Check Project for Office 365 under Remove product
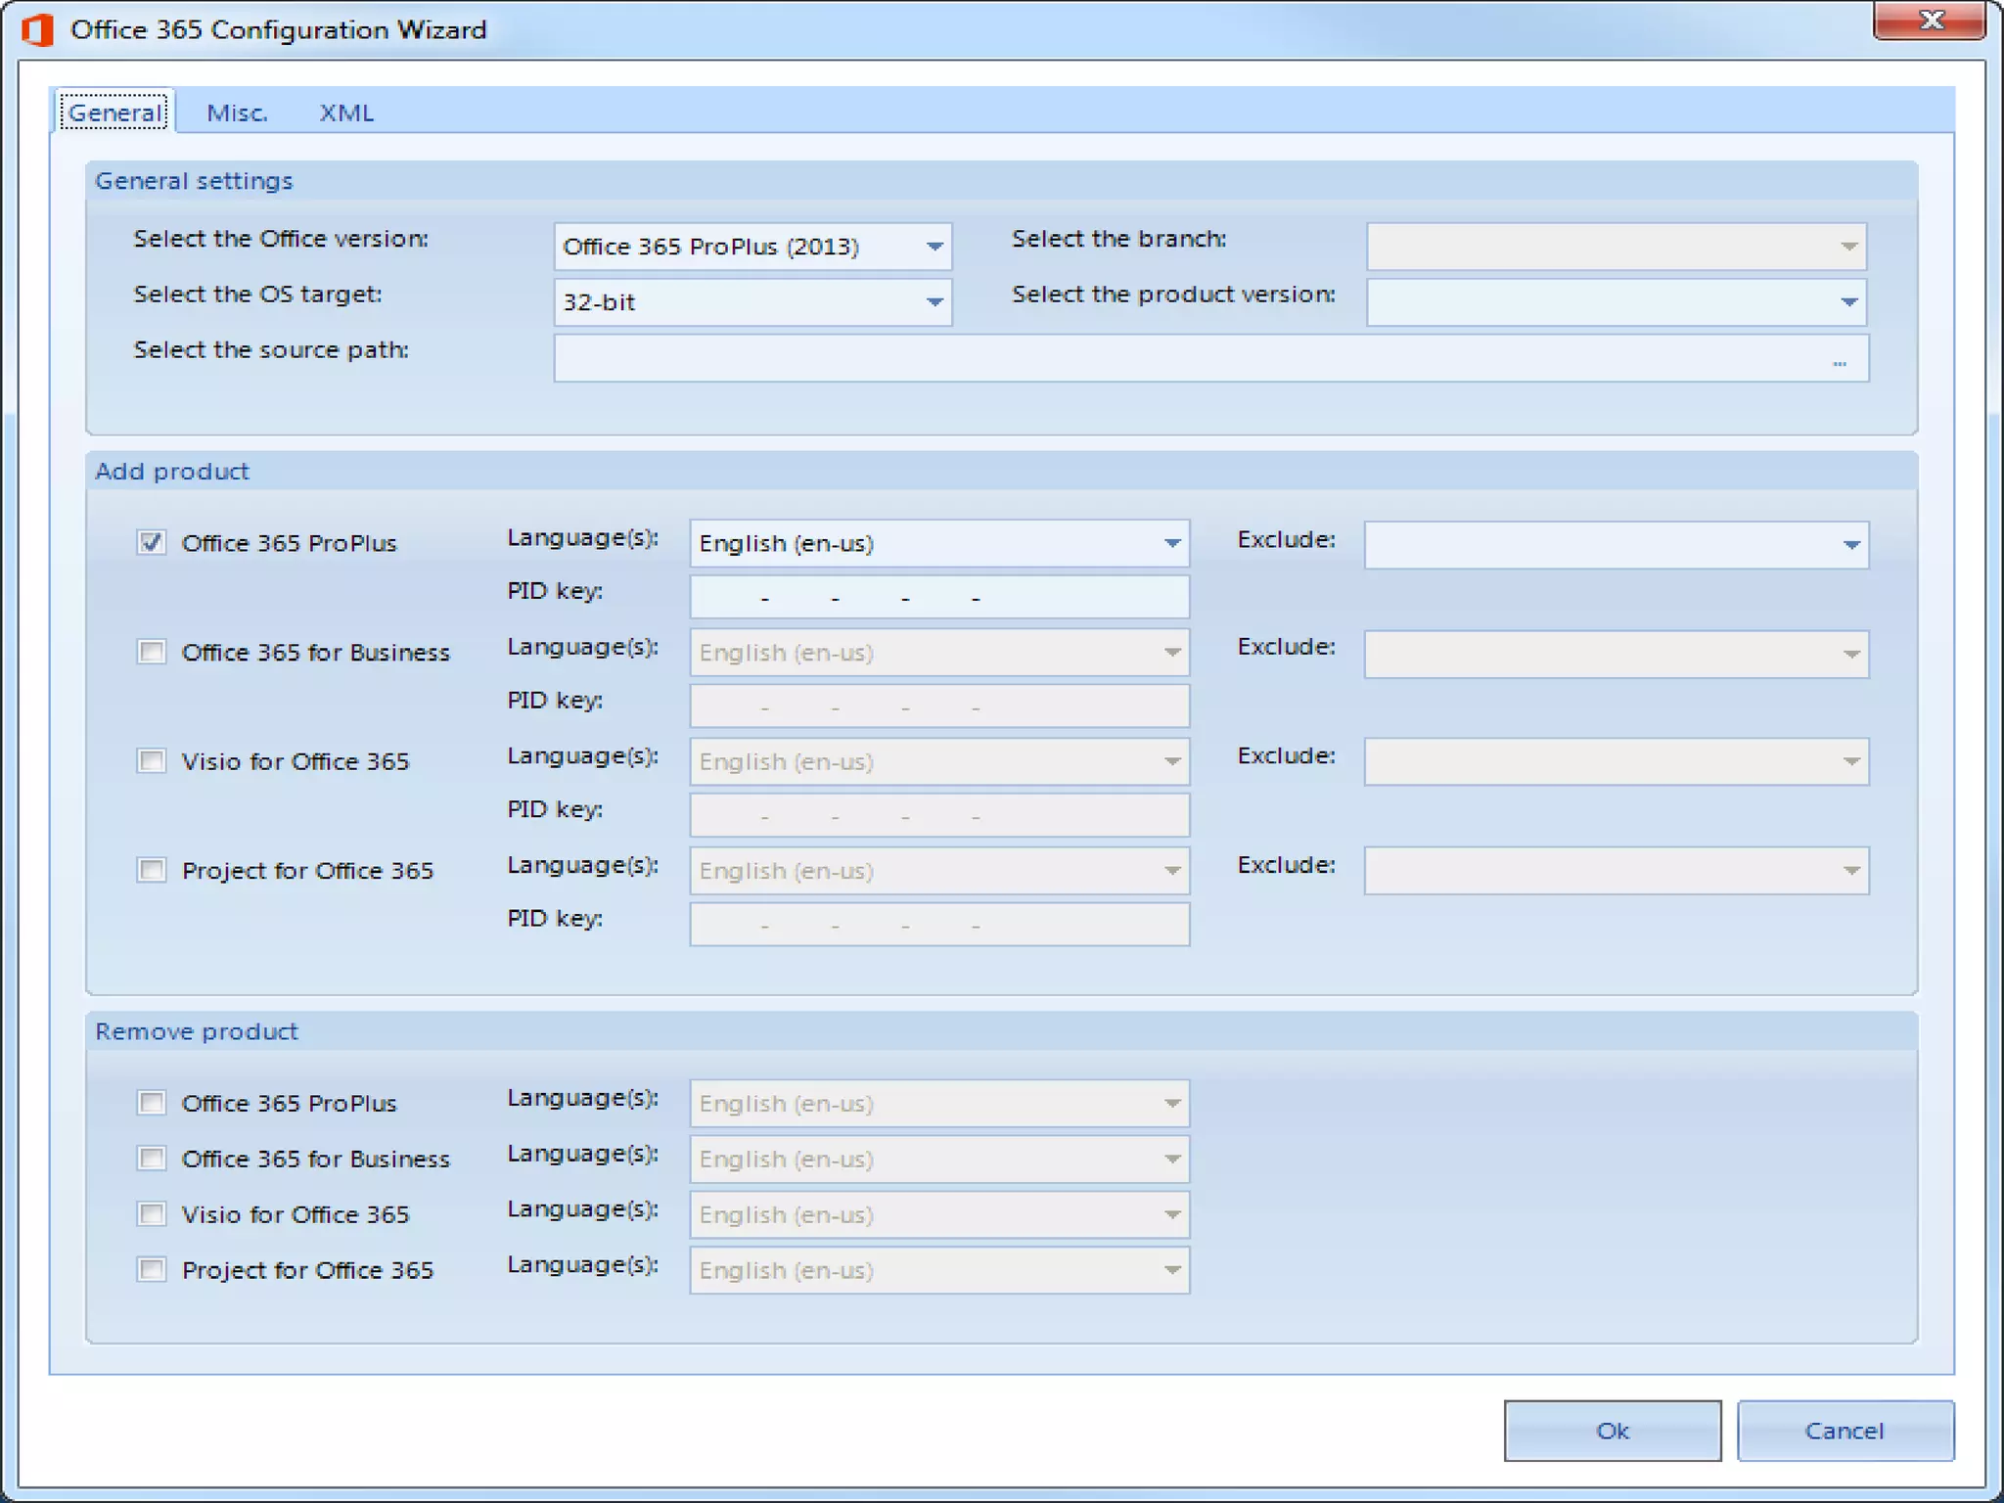This screenshot has width=2004, height=1503. pos(152,1270)
